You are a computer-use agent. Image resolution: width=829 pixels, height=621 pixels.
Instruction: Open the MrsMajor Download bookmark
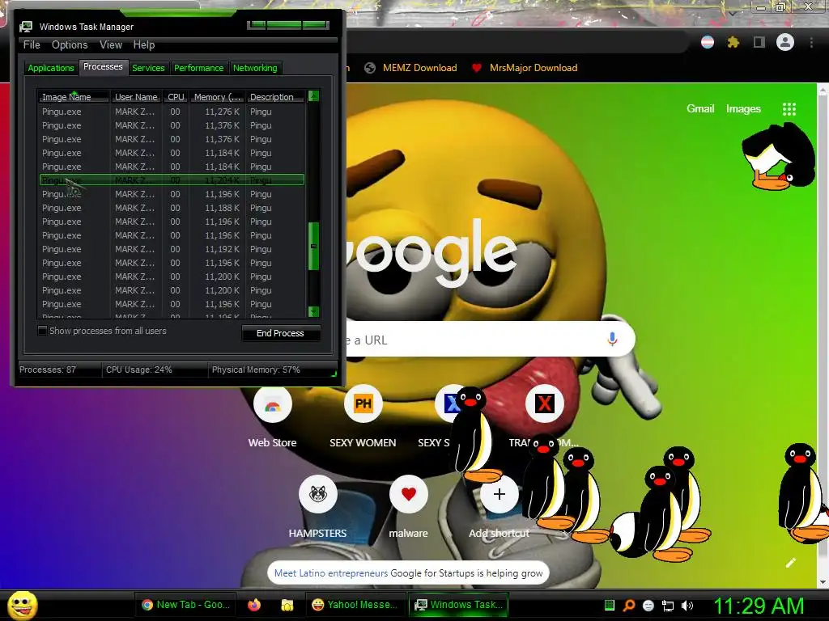pos(525,68)
